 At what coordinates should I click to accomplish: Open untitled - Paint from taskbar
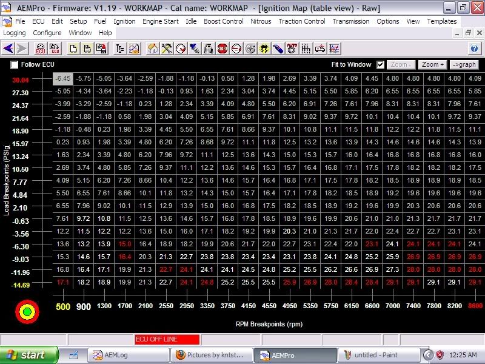pos(379,355)
